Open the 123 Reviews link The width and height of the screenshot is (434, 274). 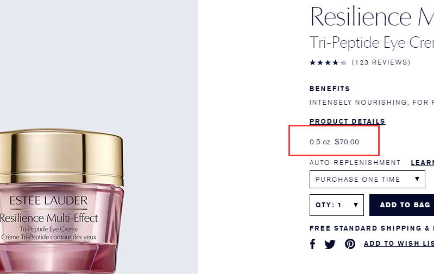point(381,62)
